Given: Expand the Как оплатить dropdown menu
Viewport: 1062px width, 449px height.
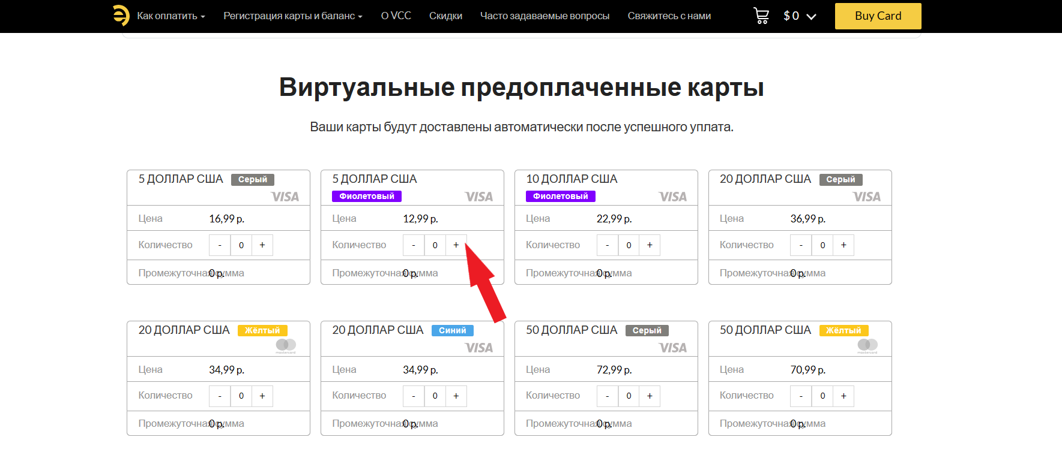Looking at the screenshot, I should (171, 16).
